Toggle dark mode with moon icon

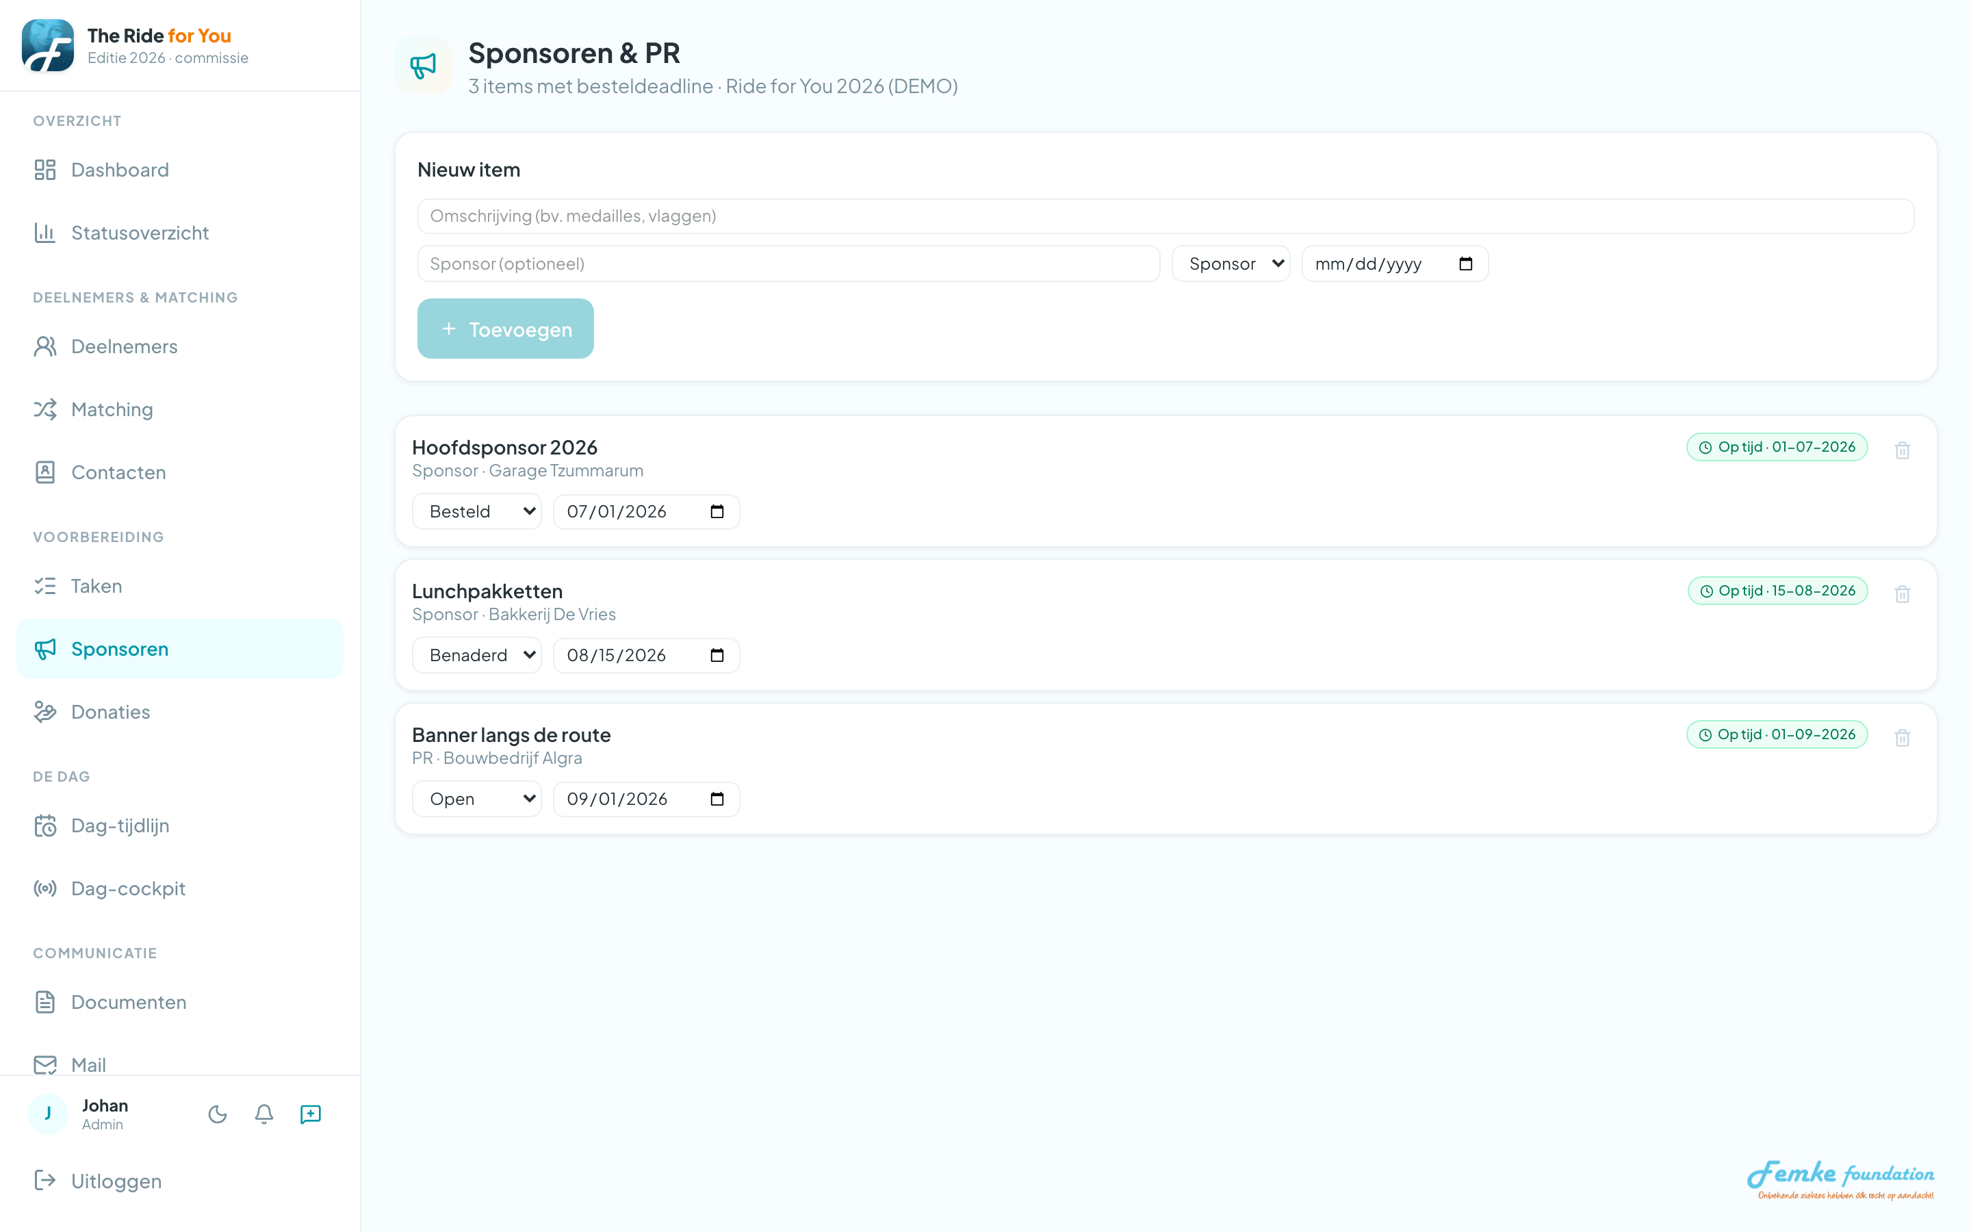218,1114
